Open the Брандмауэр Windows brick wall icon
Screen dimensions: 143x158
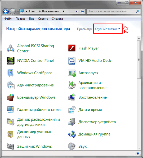click(11, 97)
